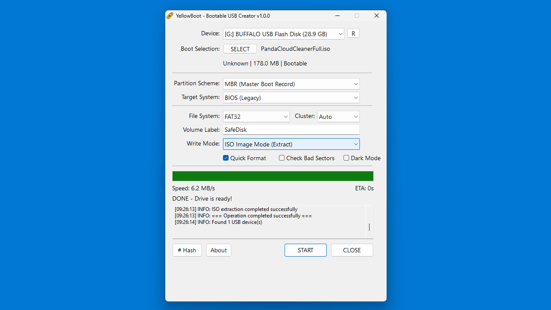The image size is (551, 310).
Task: Minimize the YellowBoot window
Action: (x=337, y=16)
